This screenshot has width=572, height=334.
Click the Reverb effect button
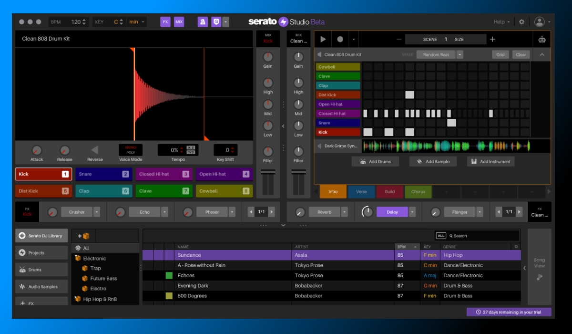coord(325,212)
